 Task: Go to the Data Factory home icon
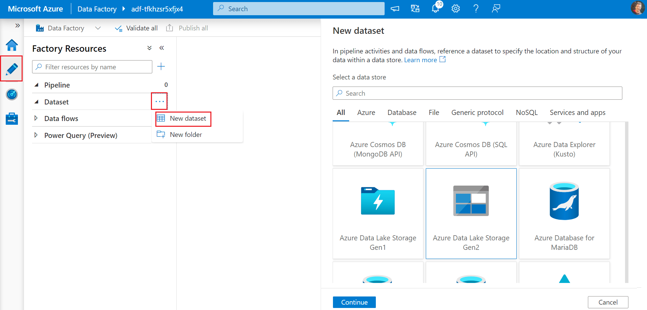pos(11,44)
